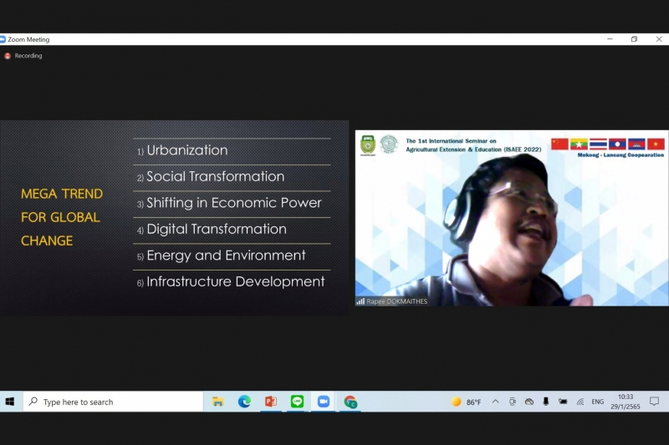This screenshot has height=445, width=669.
Task: Open Chrome from the taskbar
Action: point(350,402)
